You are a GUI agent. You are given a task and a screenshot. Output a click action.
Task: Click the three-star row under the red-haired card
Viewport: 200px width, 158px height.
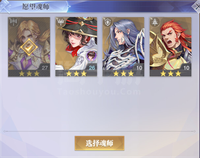pos(171,73)
